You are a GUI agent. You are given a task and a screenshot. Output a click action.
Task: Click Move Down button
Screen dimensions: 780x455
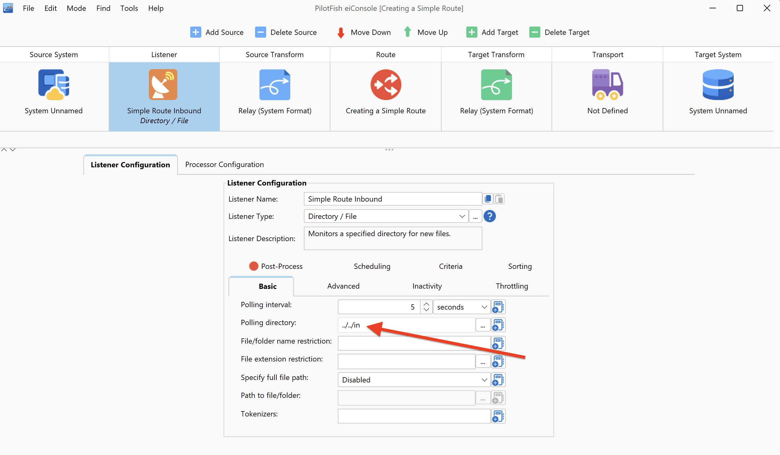coord(364,32)
